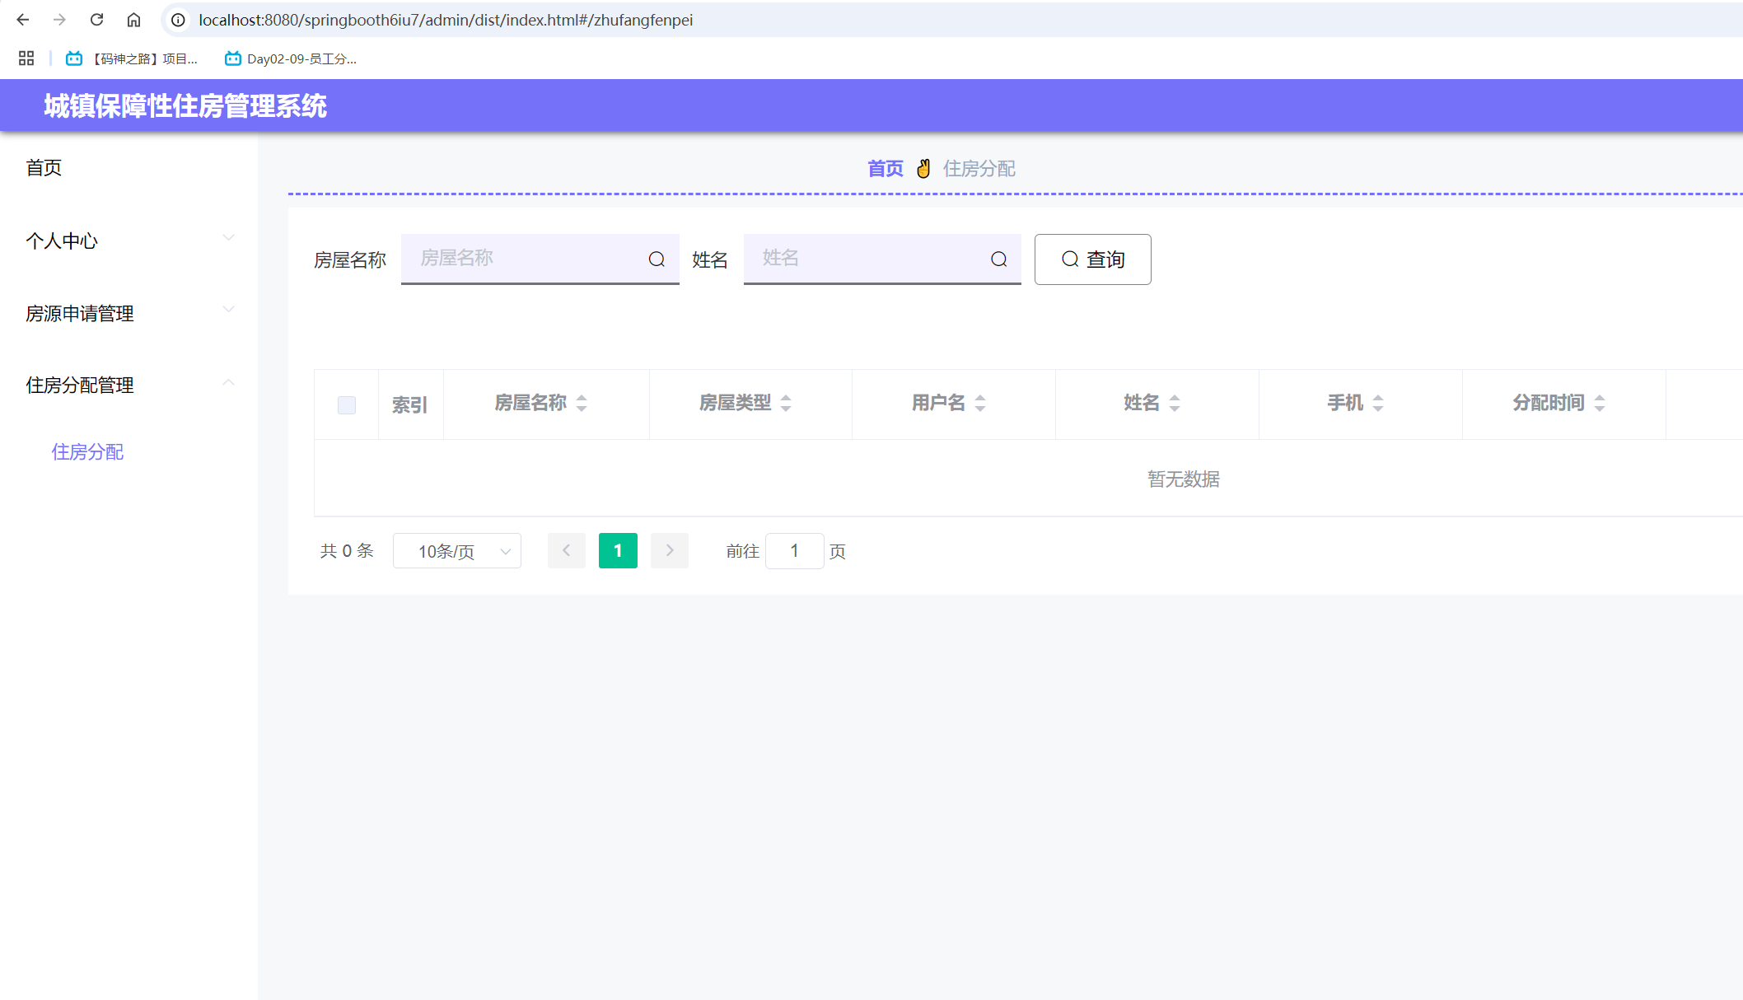1743x1000 pixels.
Task: Click the 城镇保障性住房管理系统 title
Action: 185,106
